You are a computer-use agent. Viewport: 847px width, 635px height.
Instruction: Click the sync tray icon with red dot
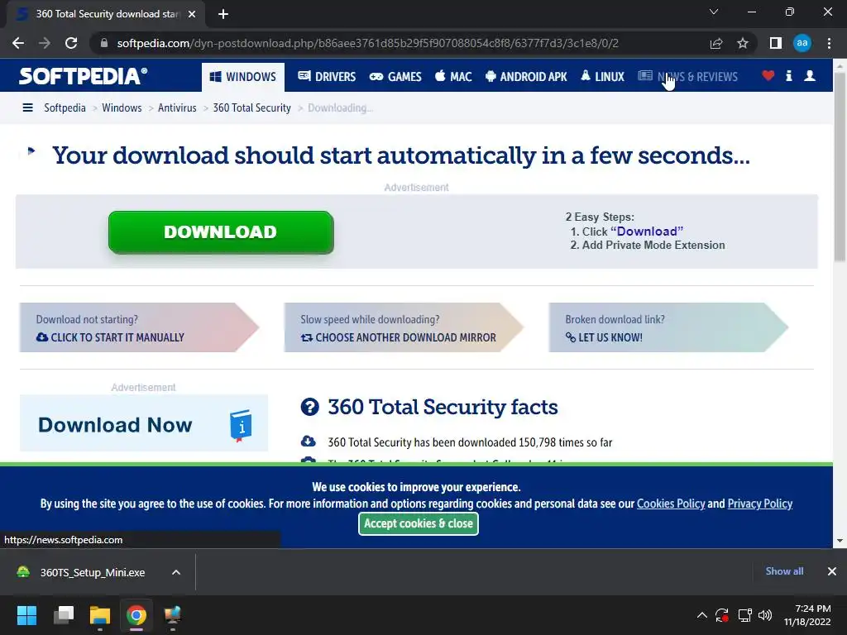(x=722, y=615)
